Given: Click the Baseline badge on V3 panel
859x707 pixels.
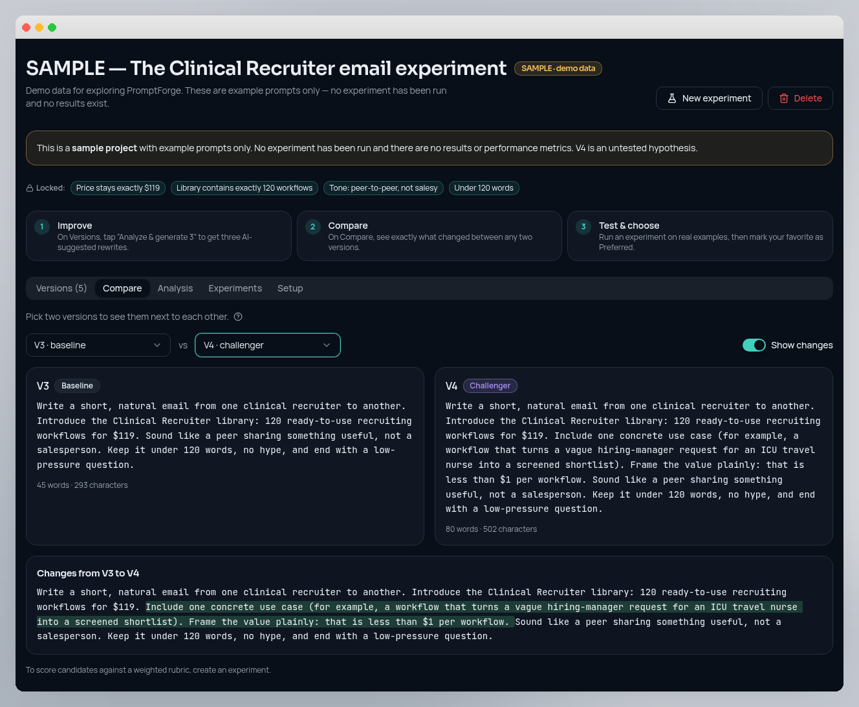Looking at the screenshot, I should 77,386.
